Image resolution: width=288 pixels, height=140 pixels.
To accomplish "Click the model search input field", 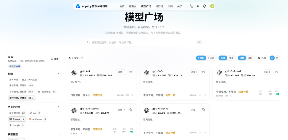I will click(x=144, y=42).
